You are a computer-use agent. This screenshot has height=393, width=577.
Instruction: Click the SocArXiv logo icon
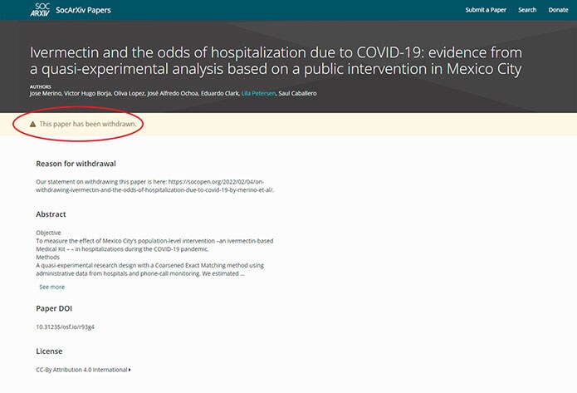[40, 10]
